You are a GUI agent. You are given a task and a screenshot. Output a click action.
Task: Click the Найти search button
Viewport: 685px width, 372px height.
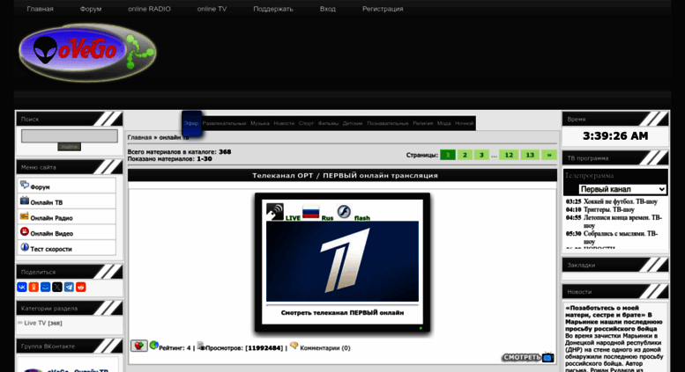69,147
